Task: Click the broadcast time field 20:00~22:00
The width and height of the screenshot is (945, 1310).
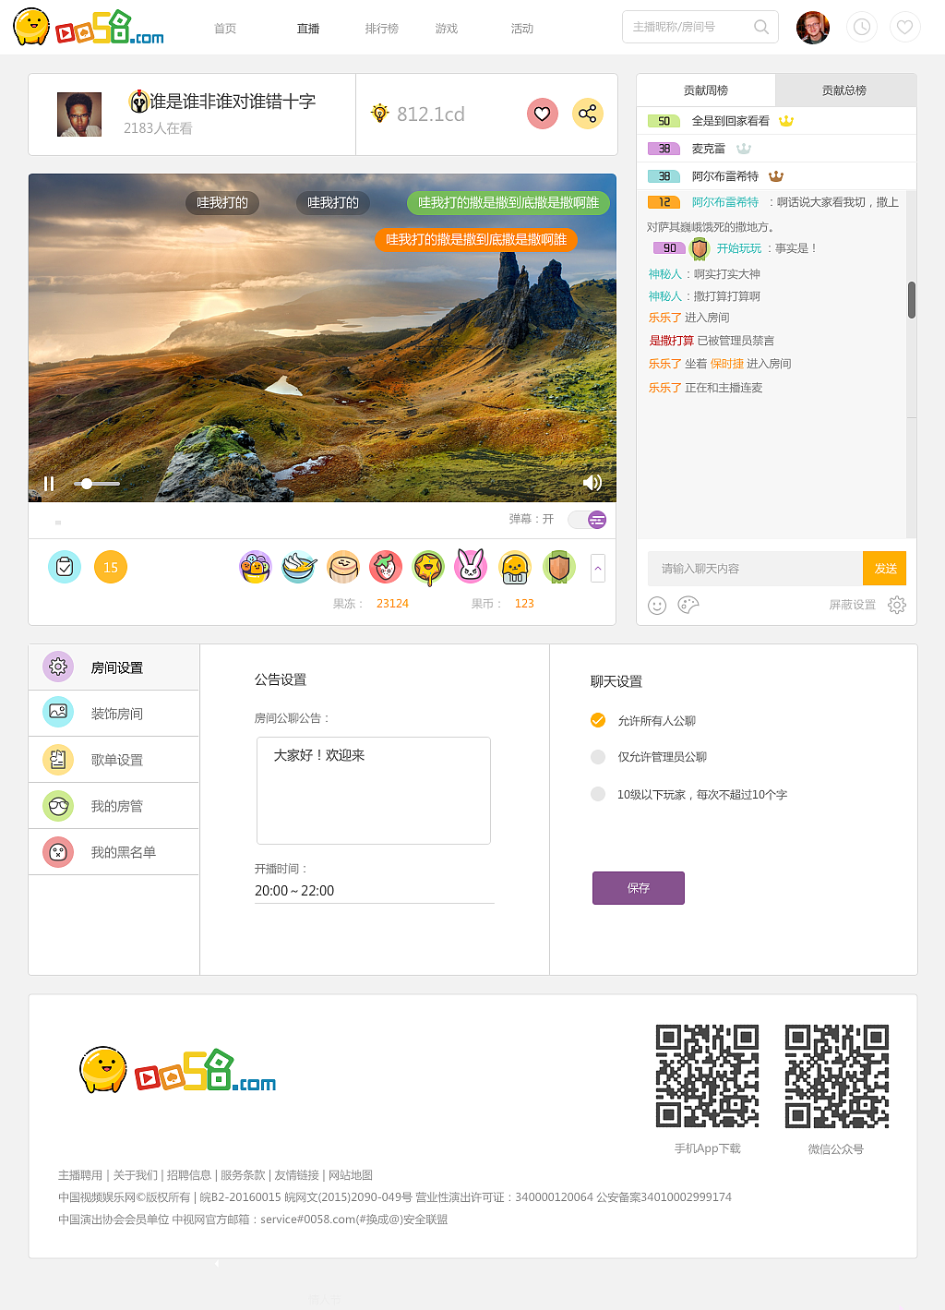Action: point(375,891)
